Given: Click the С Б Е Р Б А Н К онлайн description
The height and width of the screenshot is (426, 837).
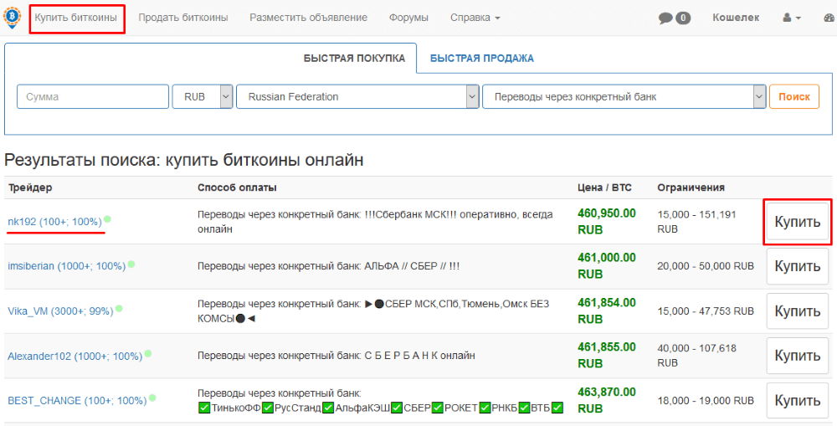Looking at the screenshot, I should pyautogui.click(x=336, y=355).
